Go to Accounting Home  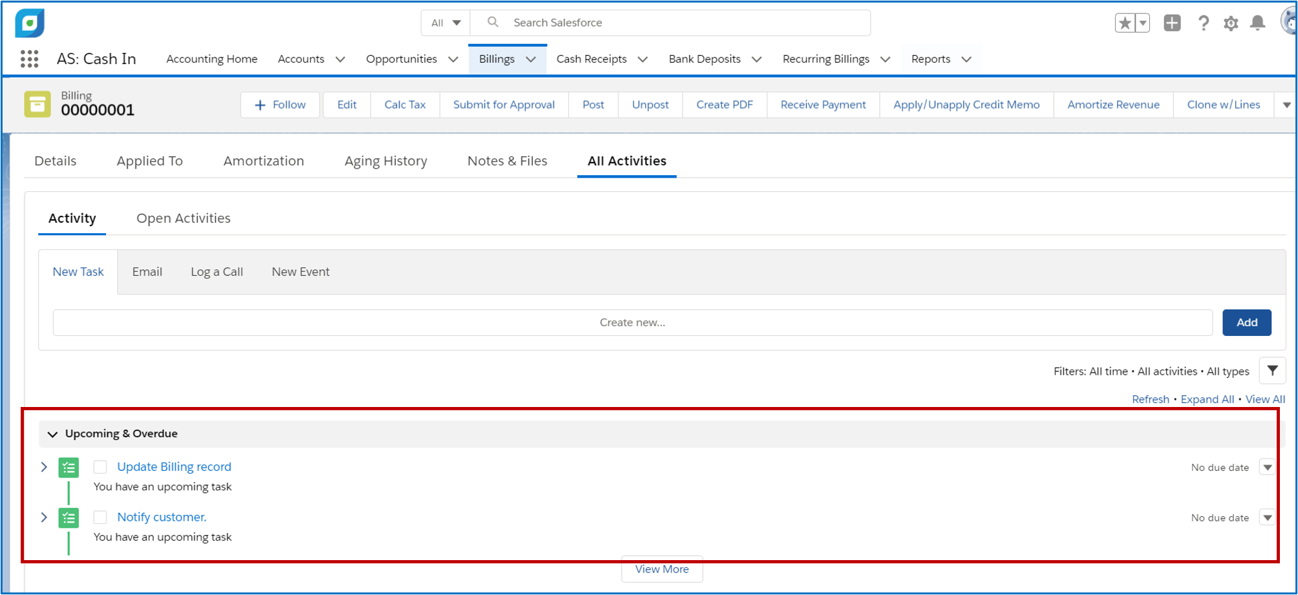click(212, 59)
